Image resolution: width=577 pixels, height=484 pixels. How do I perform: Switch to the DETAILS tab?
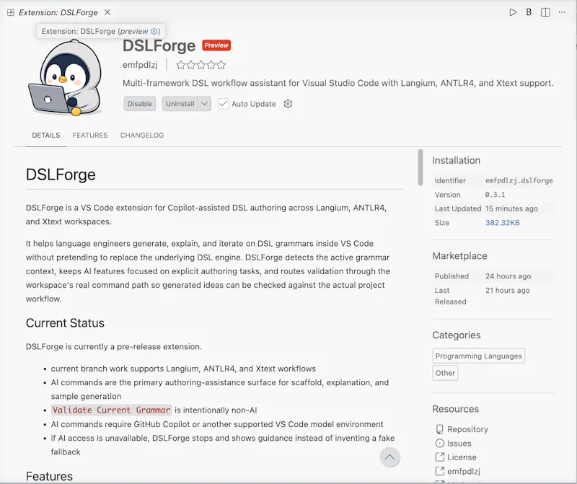click(x=46, y=135)
